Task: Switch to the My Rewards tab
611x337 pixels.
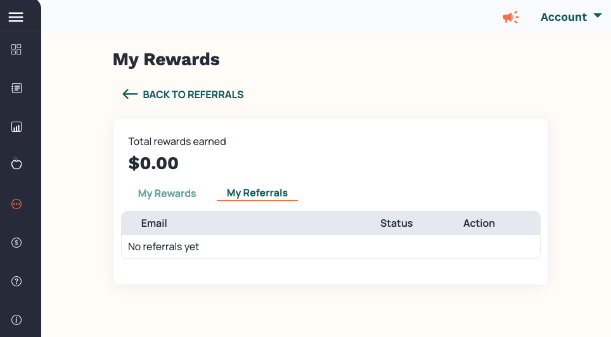Action: (x=167, y=193)
